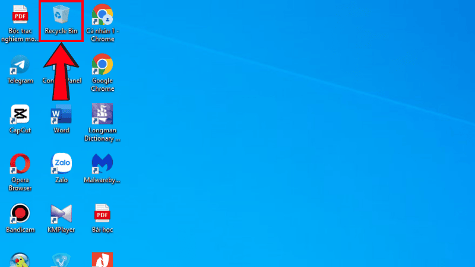Select the green parrot application icon

[x=20, y=260]
